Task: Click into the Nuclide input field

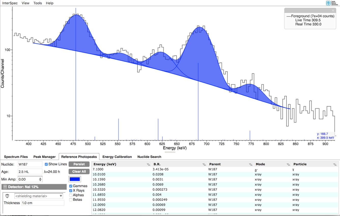Action: [30, 164]
